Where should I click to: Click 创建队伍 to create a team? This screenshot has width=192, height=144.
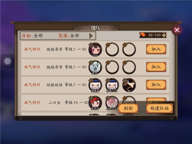(160, 108)
